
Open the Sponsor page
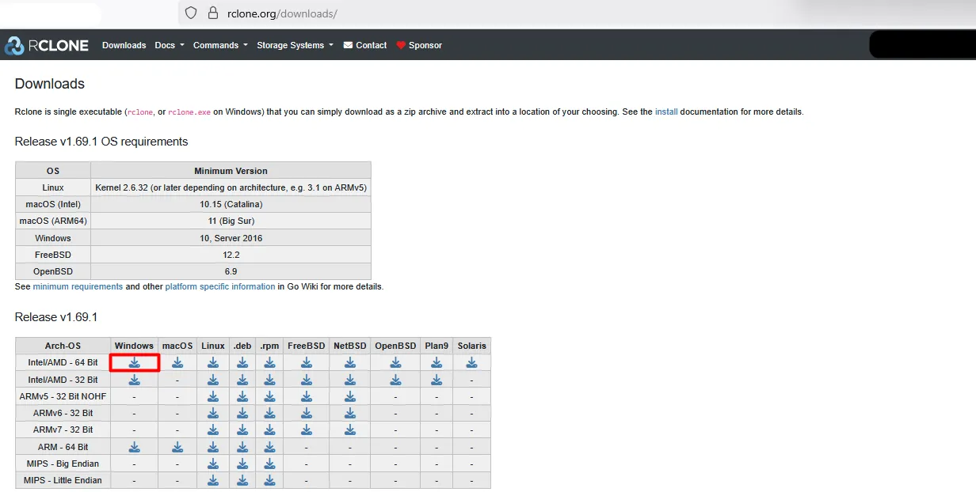tap(419, 45)
